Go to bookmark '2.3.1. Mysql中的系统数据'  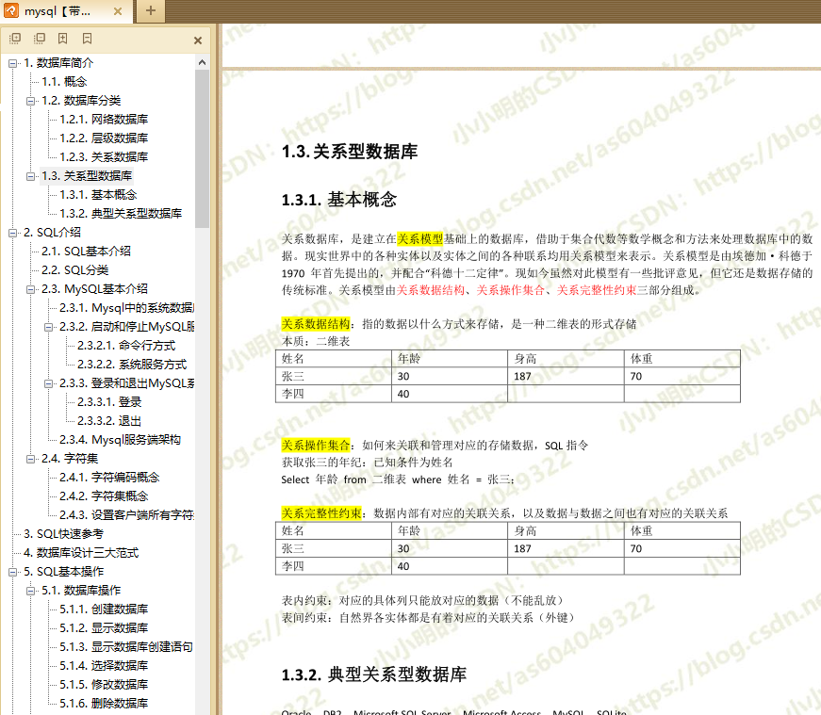point(126,308)
